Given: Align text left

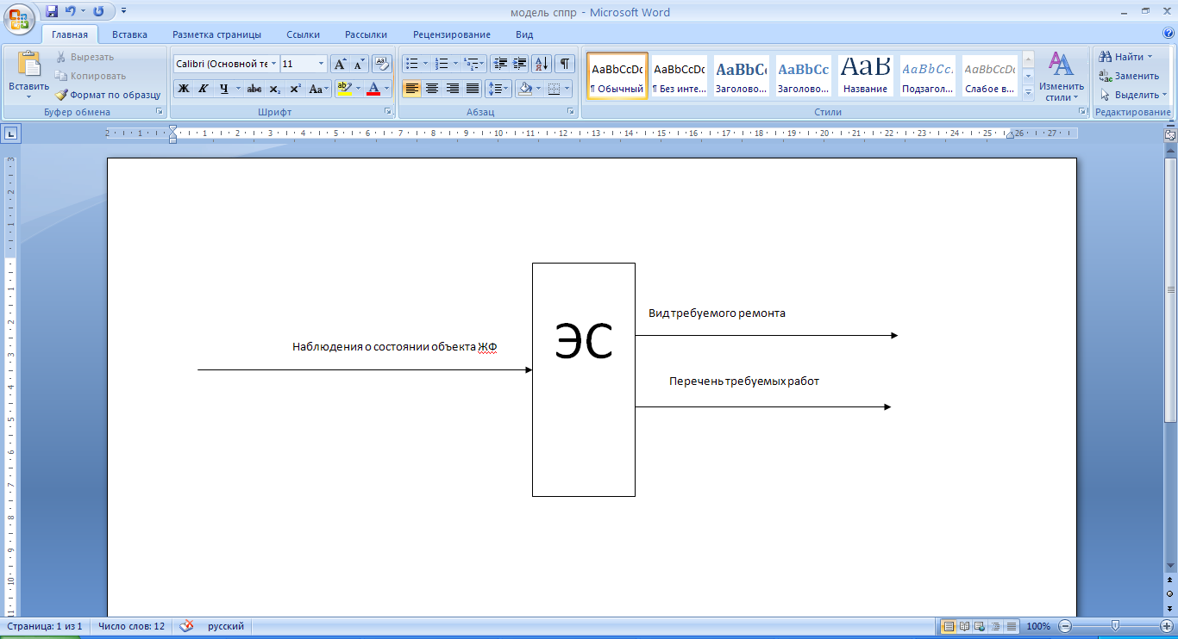Looking at the screenshot, I should tap(412, 89).
